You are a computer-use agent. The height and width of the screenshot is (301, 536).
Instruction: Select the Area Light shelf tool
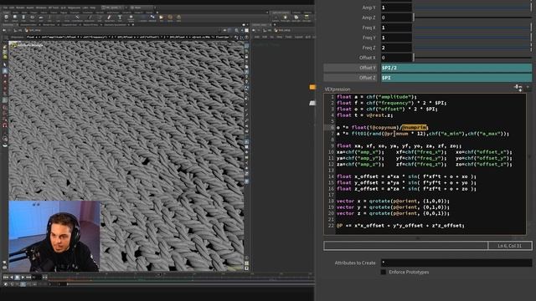pyautogui.click(x=307, y=18)
